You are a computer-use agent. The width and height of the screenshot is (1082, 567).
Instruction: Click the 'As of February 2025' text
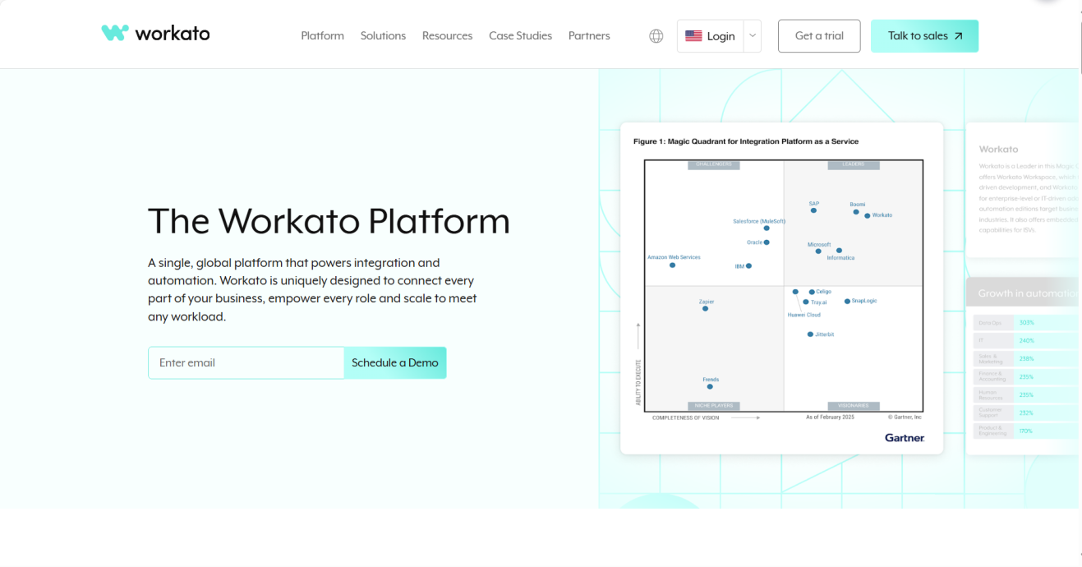point(830,417)
